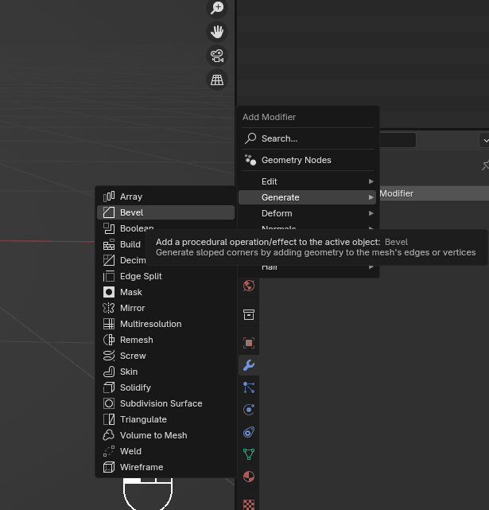
Task: Open the World properties tab icon
Action: click(249, 286)
